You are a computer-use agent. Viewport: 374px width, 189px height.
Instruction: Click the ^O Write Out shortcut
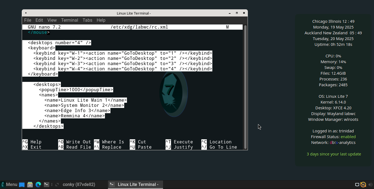(x=75, y=142)
